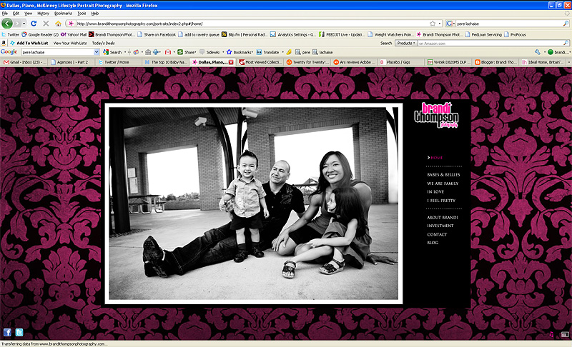572x347 pixels.
Task: Expand the Google Toolbar search box dropdown
Action: click(x=97, y=52)
